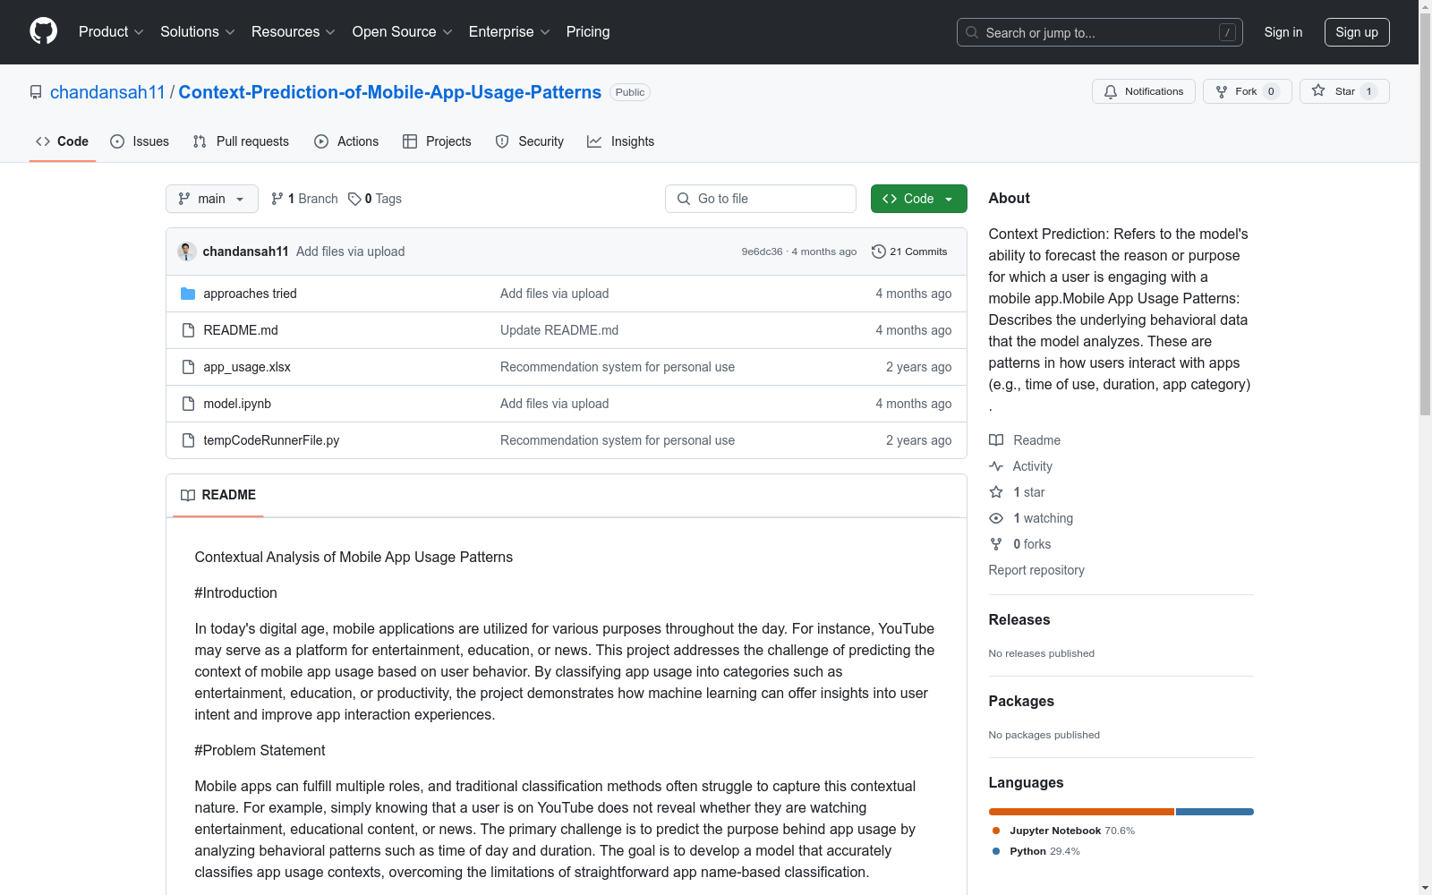Click the Go to file search field
The height and width of the screenshot is (895, 1432).
[761, 199]
